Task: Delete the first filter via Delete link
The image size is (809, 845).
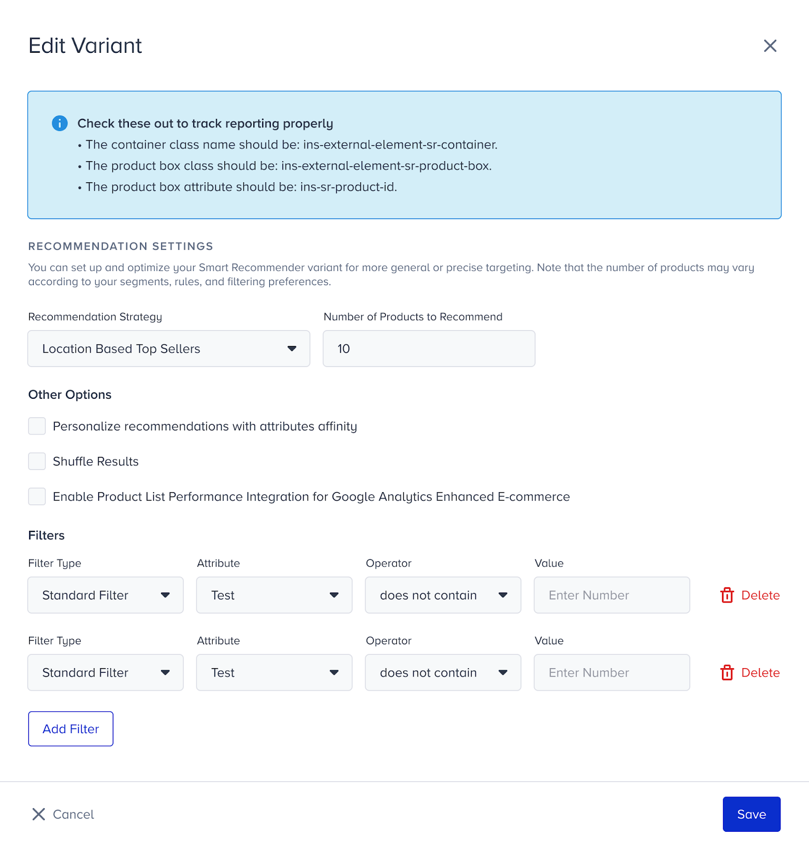Action: pyautogui.click(x=760, y=595)
